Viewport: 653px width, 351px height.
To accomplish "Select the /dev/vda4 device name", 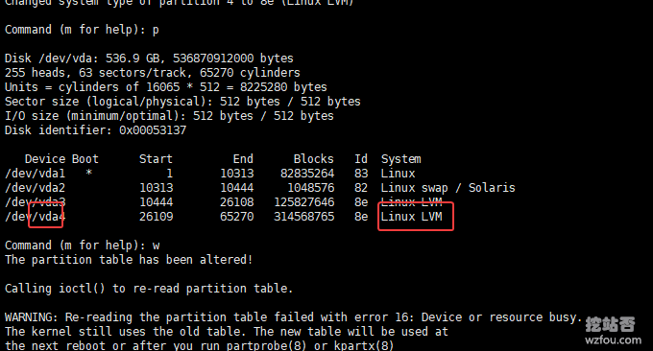I will pyautogui.click(x=35, y=217).
